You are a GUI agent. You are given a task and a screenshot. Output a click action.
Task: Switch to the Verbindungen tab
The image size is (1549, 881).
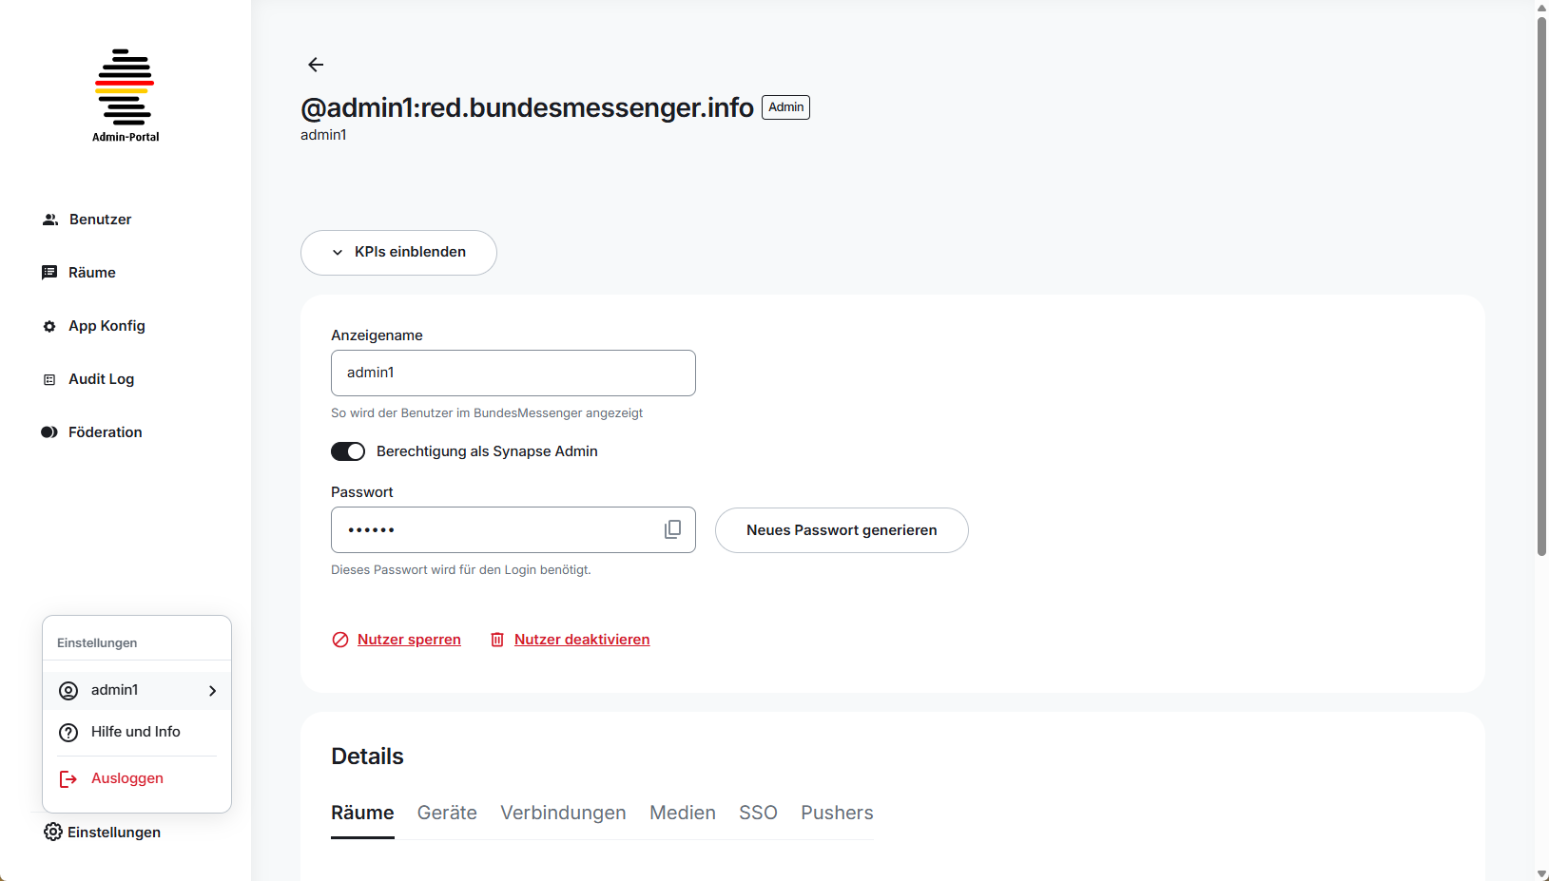[x=563, y=814]
